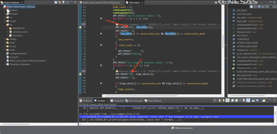Click the console vertical scrollbar
The height and width of the screenshot is (134, 277).
pos(275,113)
